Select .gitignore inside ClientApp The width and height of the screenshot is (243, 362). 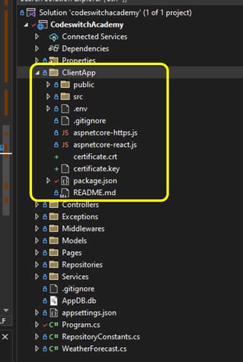pos(90,121)
